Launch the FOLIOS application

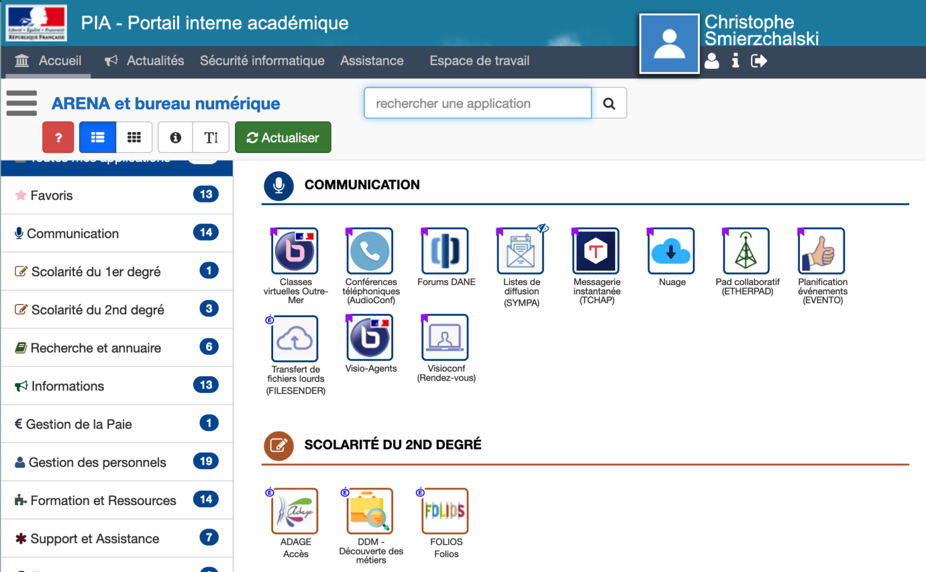coord(446,511)
